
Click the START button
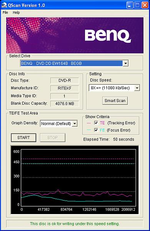(x=23, y=137)
